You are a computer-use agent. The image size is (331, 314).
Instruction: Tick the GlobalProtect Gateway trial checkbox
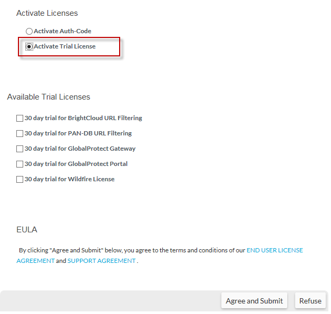20,149
